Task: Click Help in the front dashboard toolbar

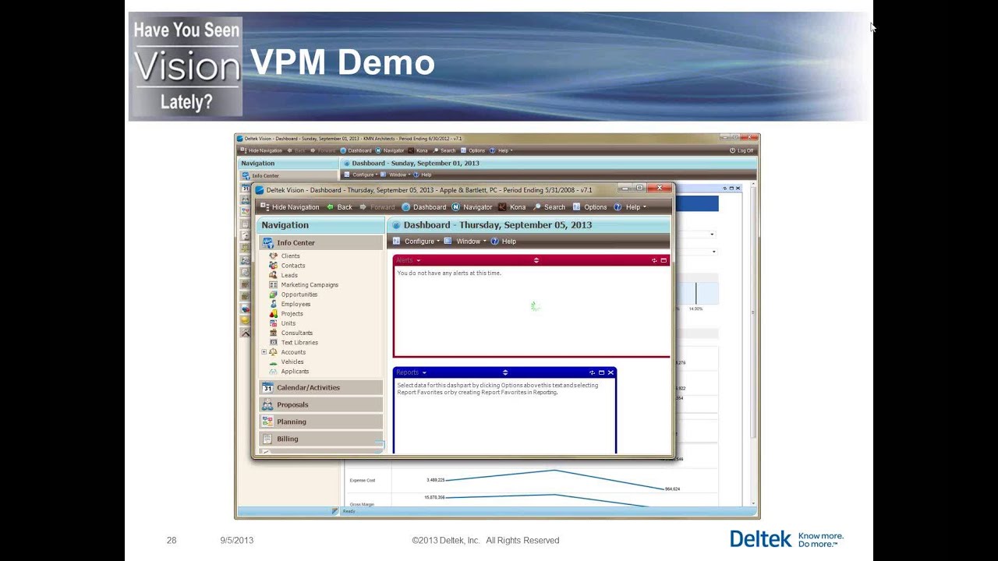Action: click(504, 242)
